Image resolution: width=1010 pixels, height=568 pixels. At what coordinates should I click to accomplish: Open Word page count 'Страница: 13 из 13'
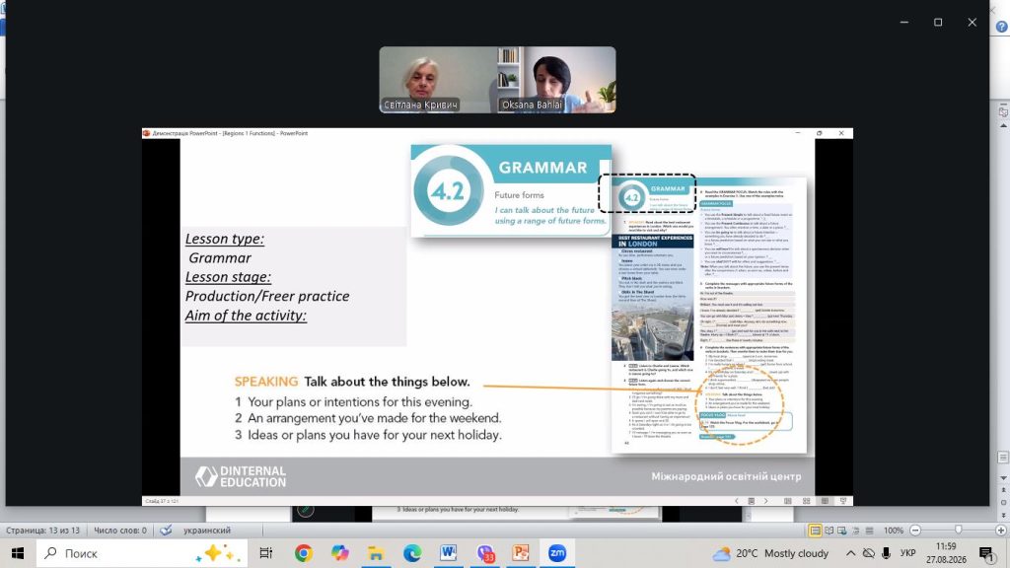43,531
